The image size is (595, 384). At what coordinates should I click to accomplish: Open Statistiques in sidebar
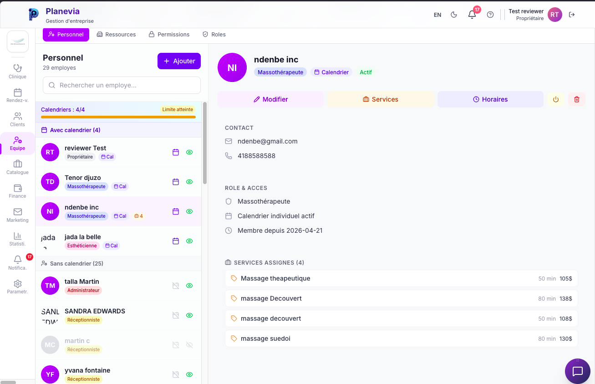click(17, 239)
